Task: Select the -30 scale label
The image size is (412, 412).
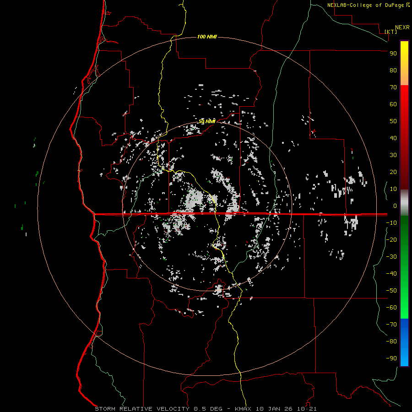Action: (x=391, y=257)
